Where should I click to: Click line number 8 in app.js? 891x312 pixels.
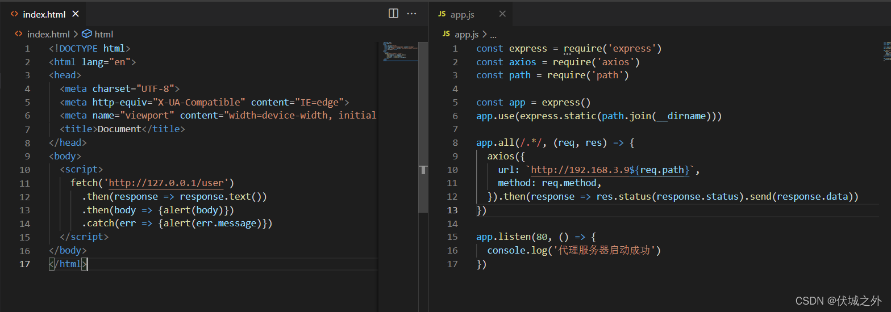455,143
